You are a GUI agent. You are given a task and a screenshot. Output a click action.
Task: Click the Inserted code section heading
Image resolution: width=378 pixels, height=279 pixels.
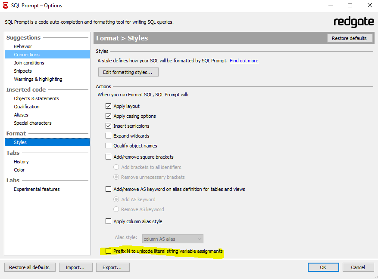pyautogui.click(x=26, y=89)
